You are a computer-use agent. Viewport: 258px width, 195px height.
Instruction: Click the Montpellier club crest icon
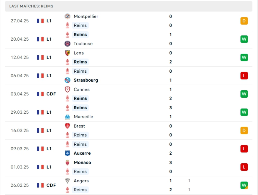coord(67,16)
